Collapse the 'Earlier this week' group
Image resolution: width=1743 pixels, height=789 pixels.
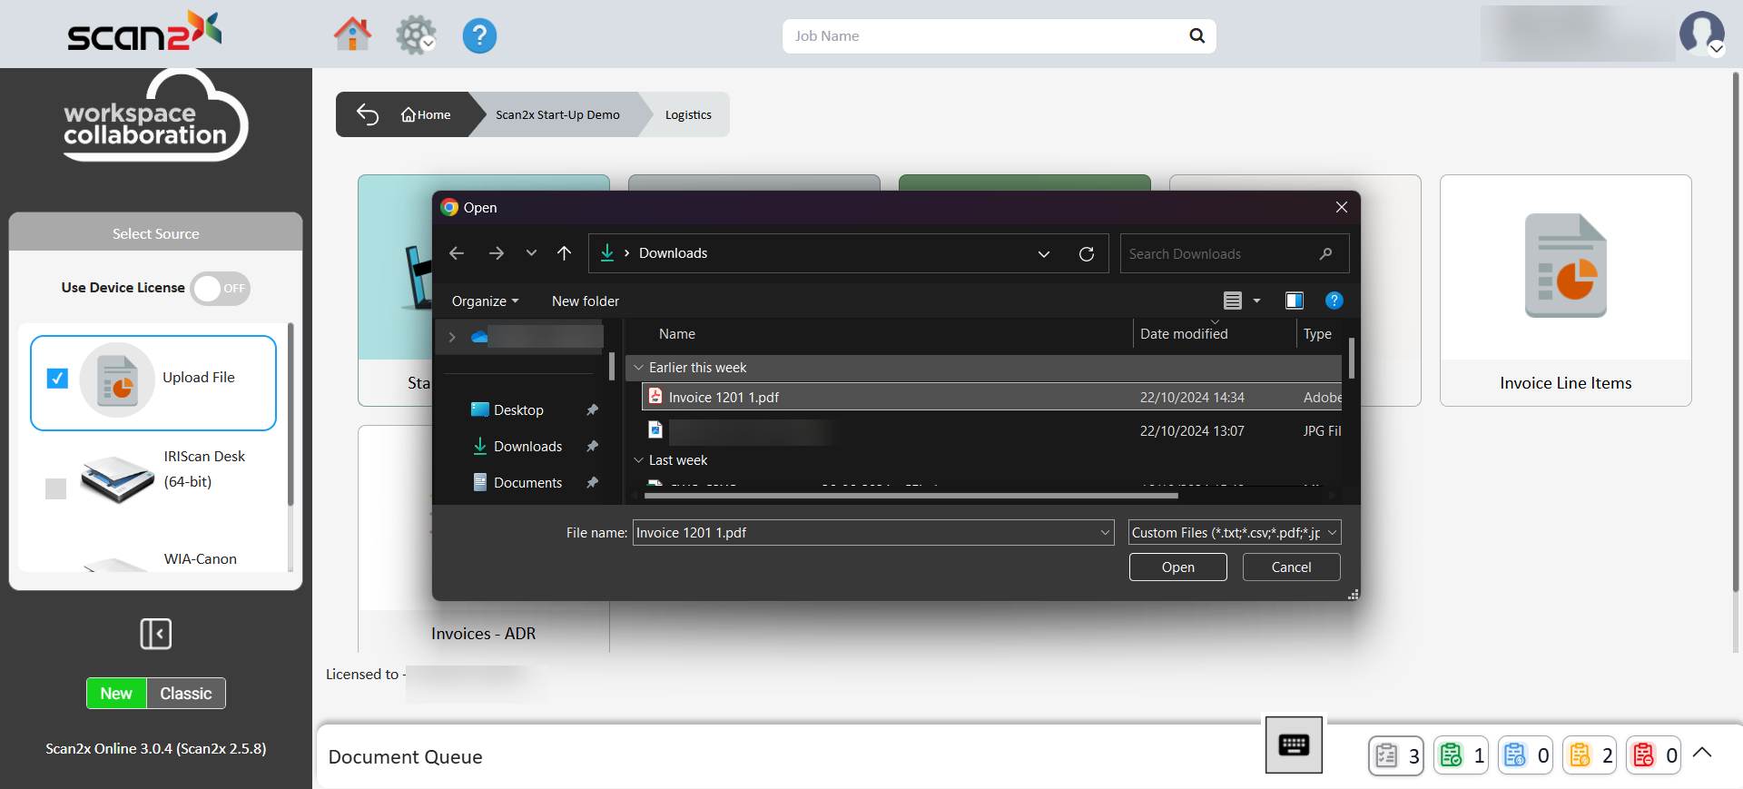pyautogui.click(x=639, y=368)
